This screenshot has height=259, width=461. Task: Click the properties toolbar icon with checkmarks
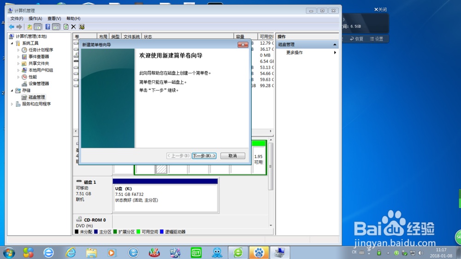click(x=82, y=27)
